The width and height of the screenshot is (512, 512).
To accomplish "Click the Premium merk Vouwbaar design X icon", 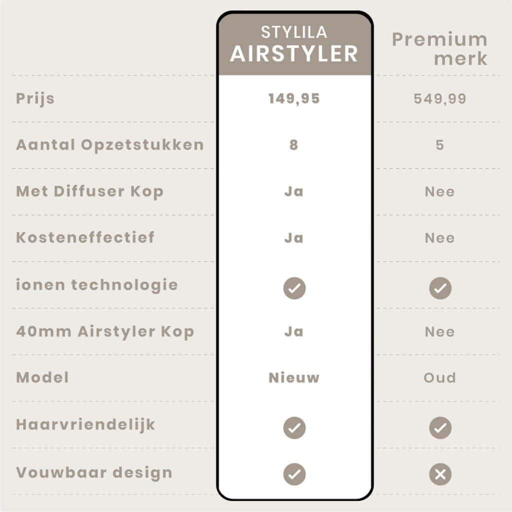I will (x=440, y=474).
